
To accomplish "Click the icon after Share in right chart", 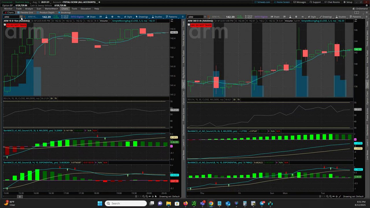I will click(284, 17).
